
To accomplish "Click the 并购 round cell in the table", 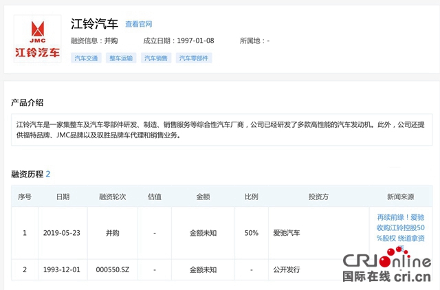I will [x=113, y=233].
